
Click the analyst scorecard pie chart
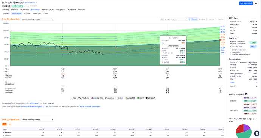(x=244, y=131)
